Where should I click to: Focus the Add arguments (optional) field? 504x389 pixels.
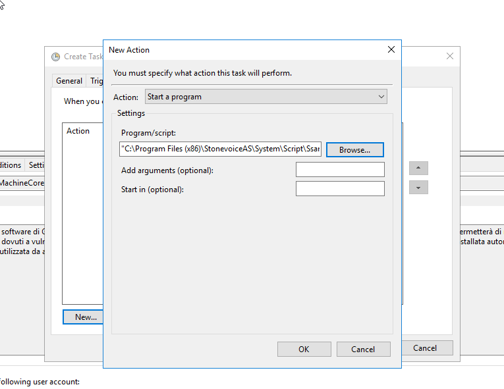pyautogui.click(x=340, y=170)
